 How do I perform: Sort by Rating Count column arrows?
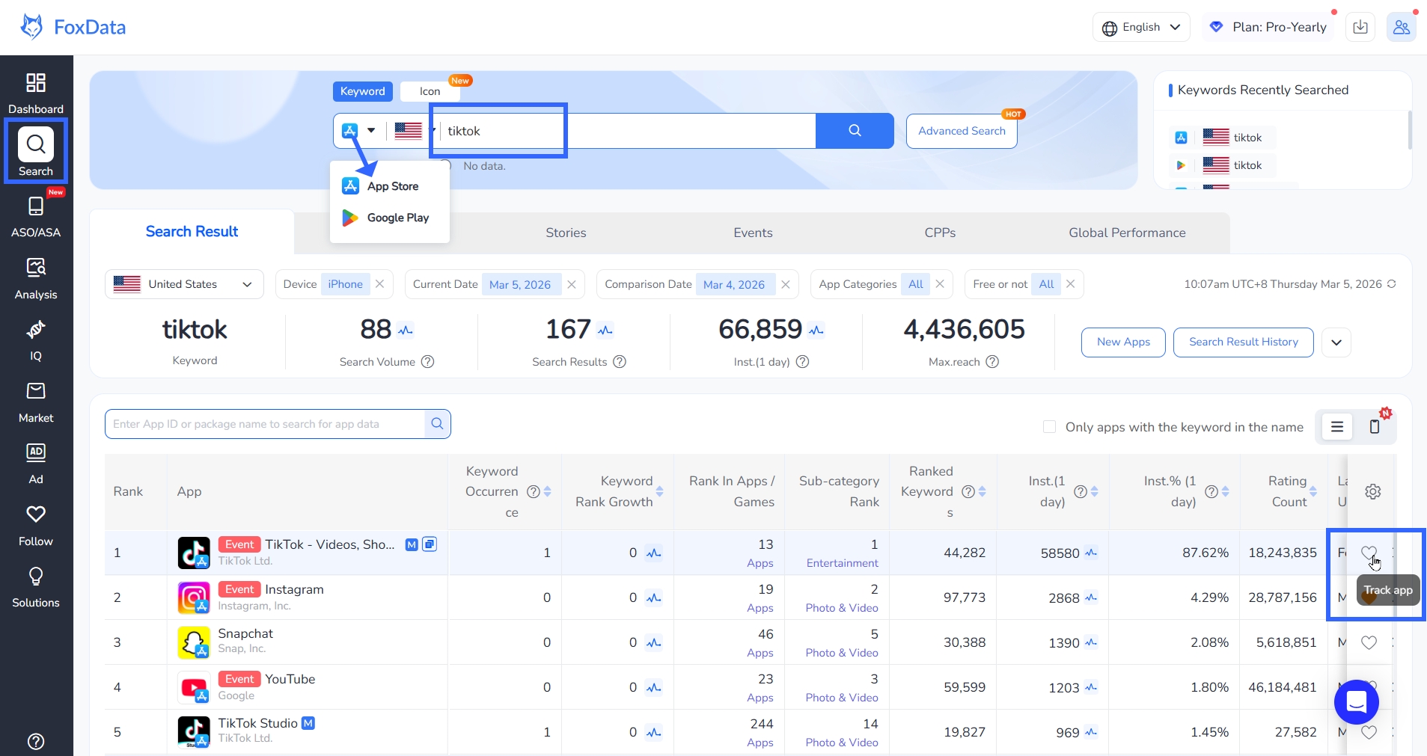pos(1313,491)
